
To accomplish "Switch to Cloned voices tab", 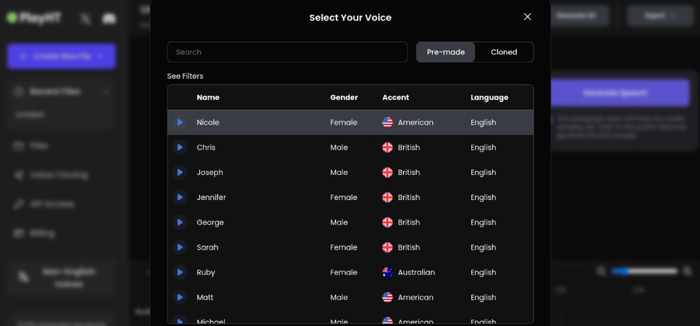I will tap(504, 52).
